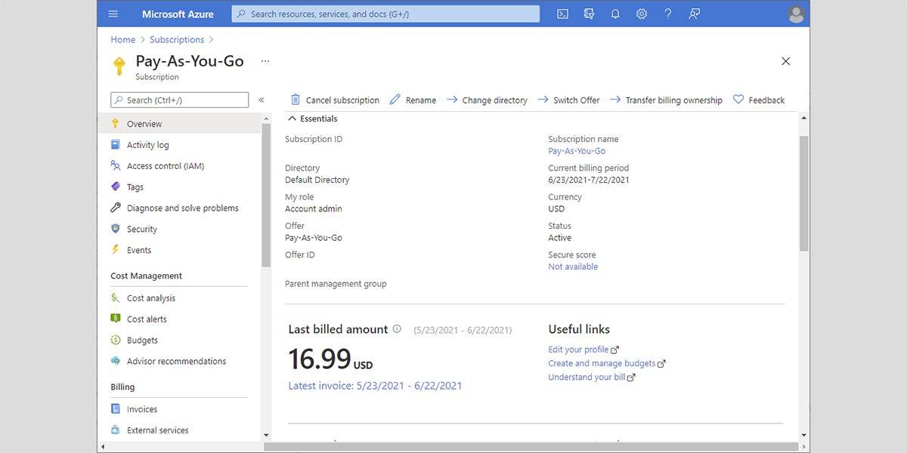This screenshot has height=453, width=907.
Task: Open Budgets in the left menu
Action: [144, 340]
